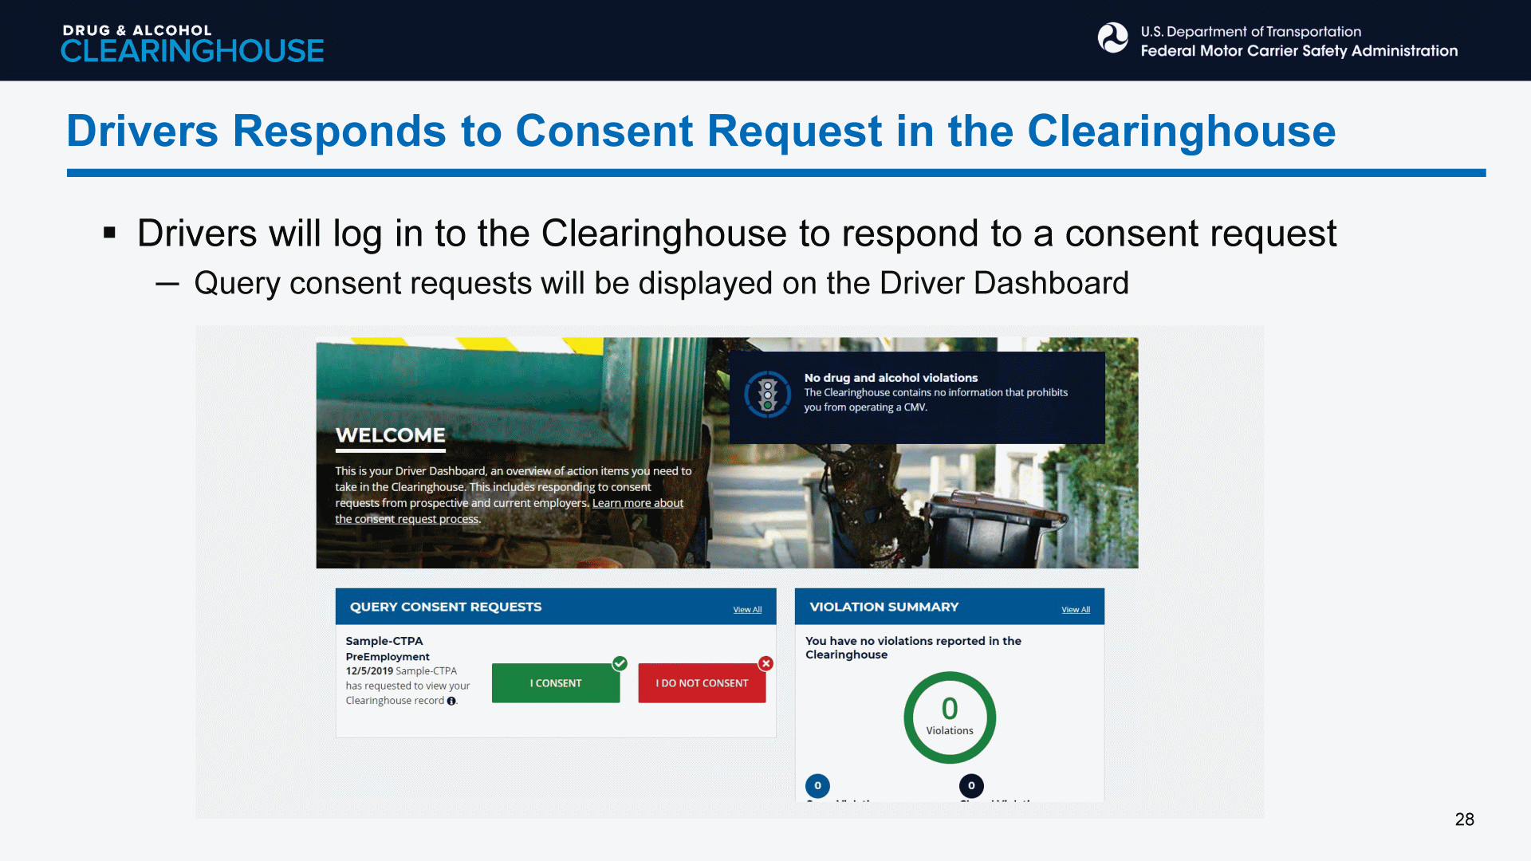Click the blue zero count badge
The height and width of the screenshot is (861, 1531).
[x=817, y=786]
